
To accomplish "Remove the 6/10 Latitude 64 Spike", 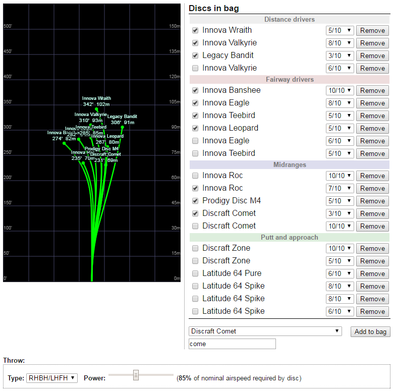I will click(x=372, y=311).
